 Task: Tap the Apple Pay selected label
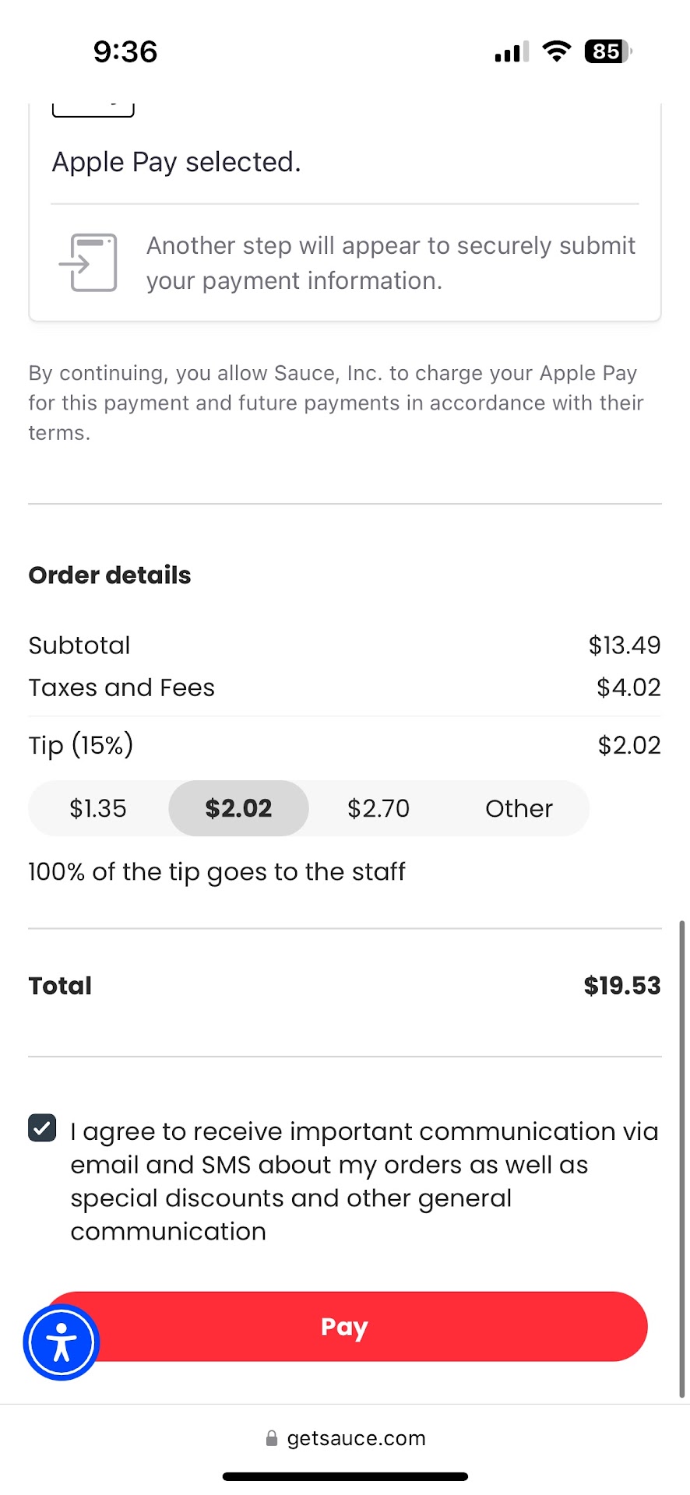(176, 162)
